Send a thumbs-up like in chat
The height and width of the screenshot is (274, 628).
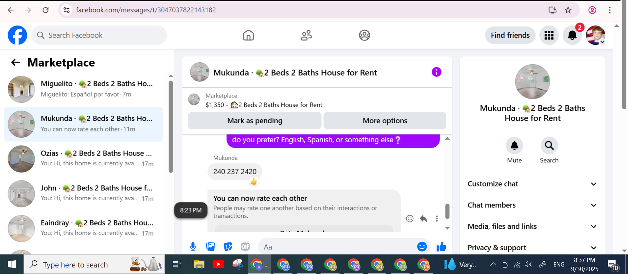point(441,247)
